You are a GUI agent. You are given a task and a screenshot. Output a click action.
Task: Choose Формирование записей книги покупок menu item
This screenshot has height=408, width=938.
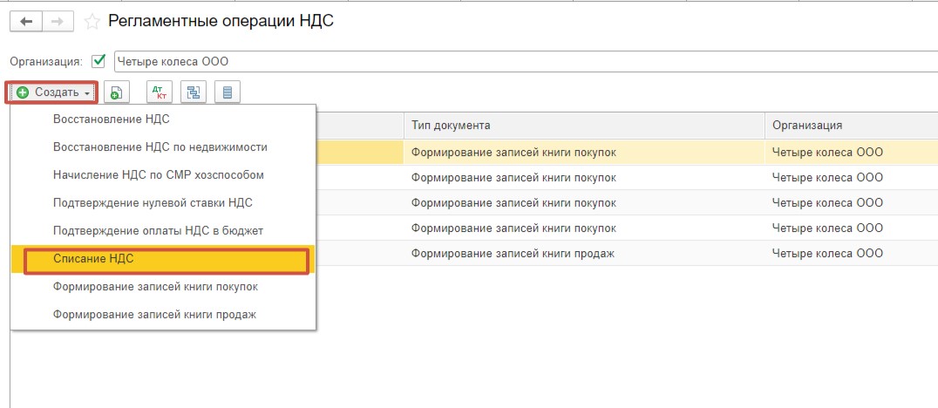tap(163, 287)
